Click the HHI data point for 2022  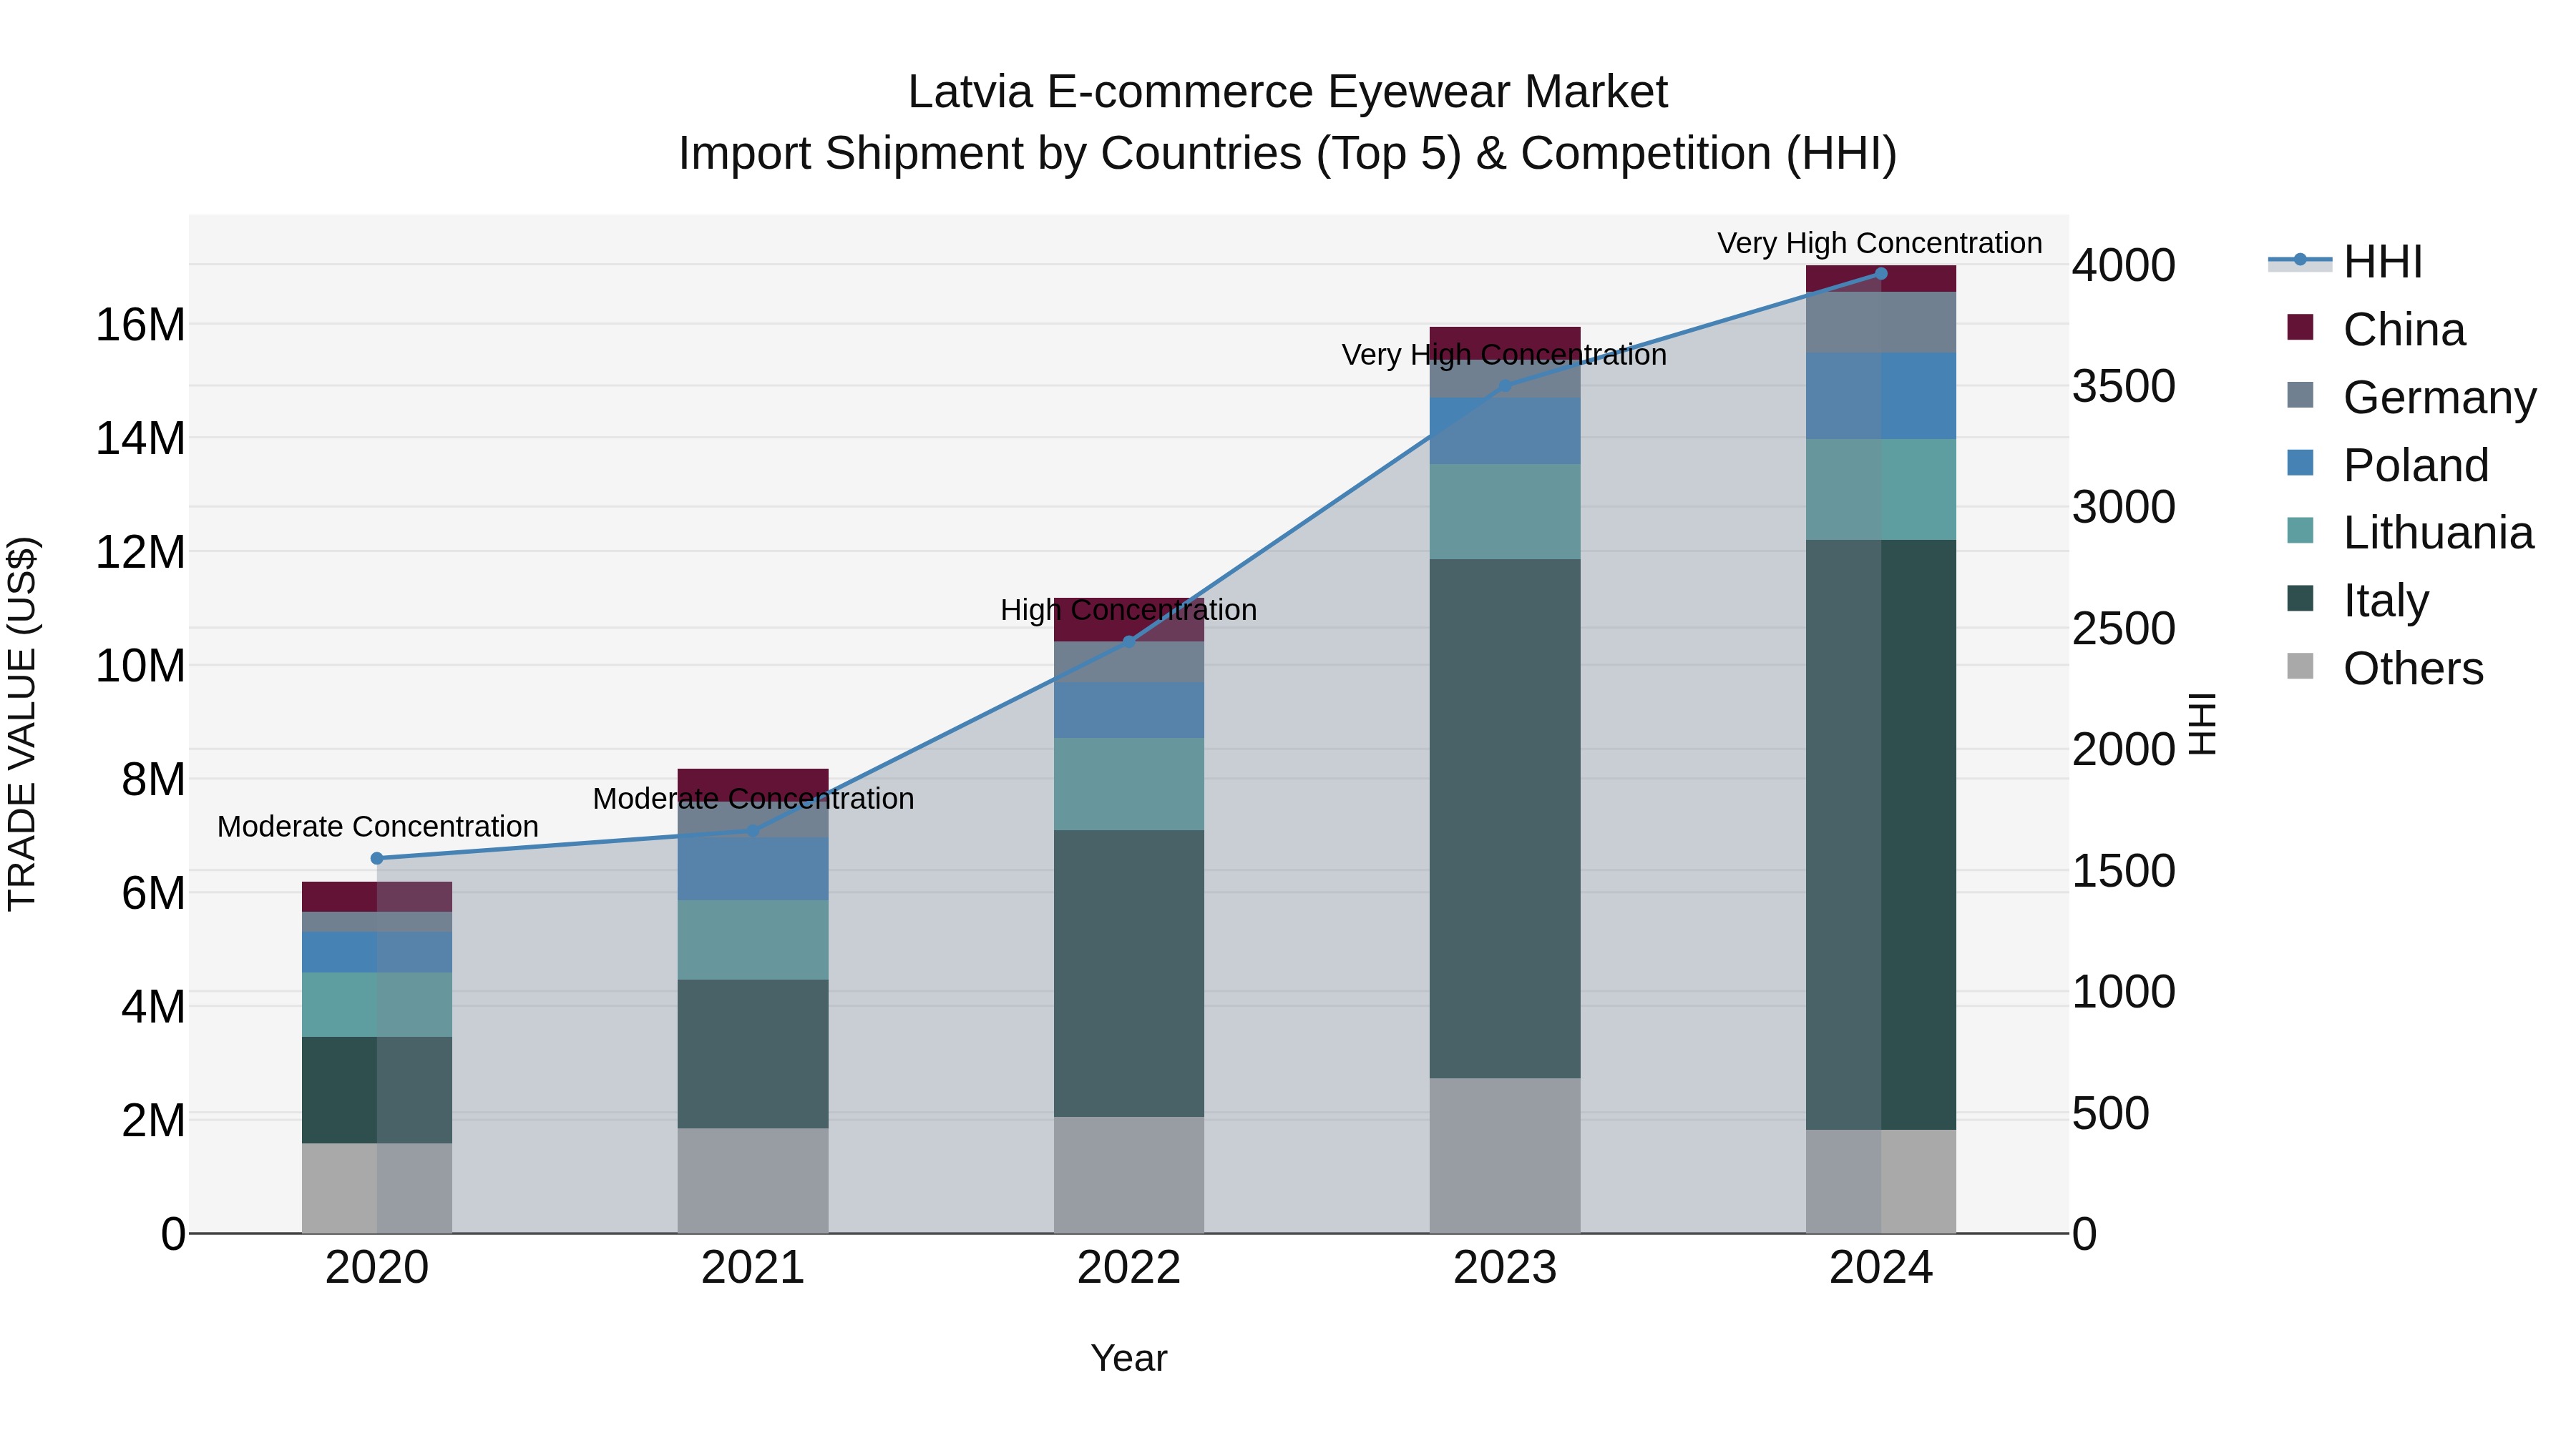point(1129,641)
